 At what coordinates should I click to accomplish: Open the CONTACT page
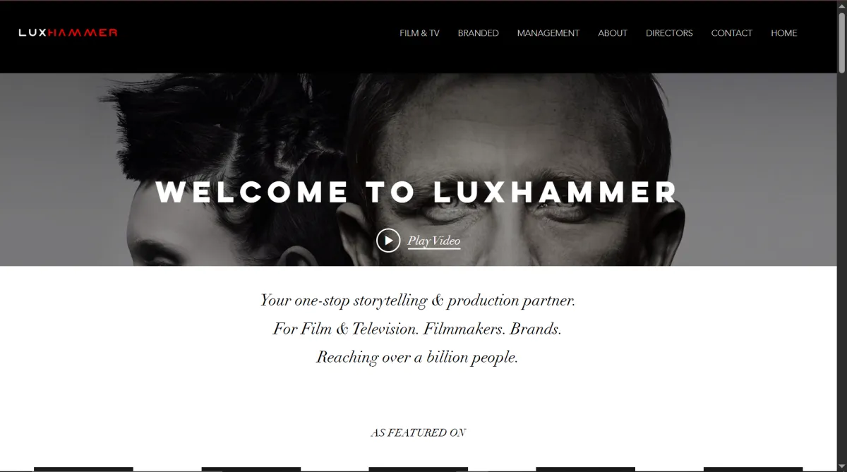tap(731, 33)
